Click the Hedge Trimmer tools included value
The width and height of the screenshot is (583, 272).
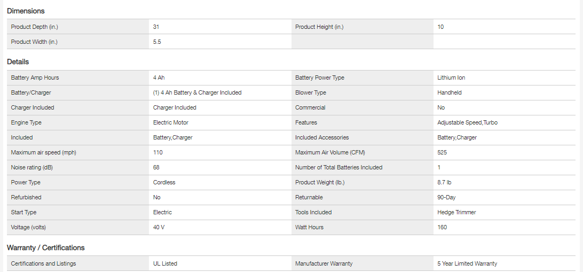pos(456,212)
